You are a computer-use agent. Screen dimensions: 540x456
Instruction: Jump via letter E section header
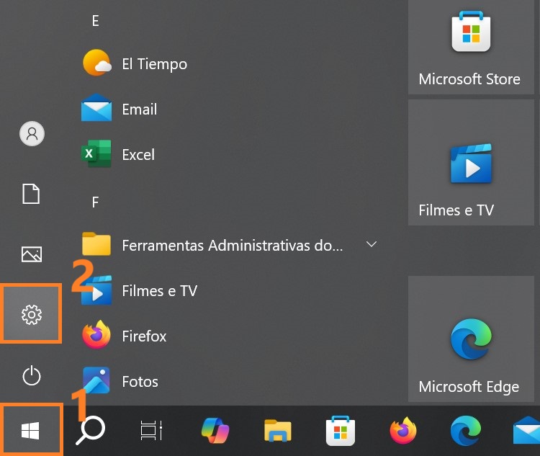pyautogui.click(x=95, y=21)
